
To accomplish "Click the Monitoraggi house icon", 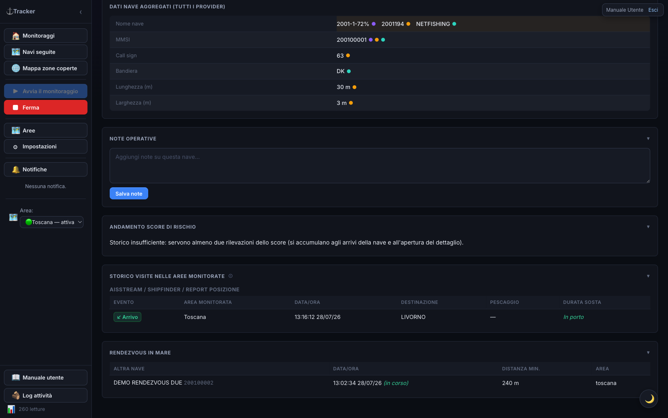I will 16,36.
